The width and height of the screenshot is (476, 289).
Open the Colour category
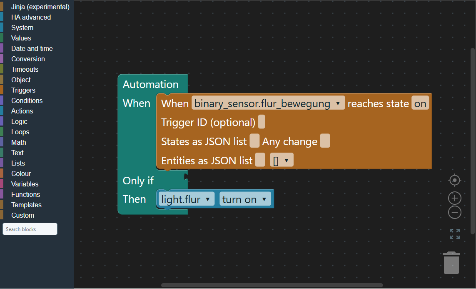coord(37,173)
